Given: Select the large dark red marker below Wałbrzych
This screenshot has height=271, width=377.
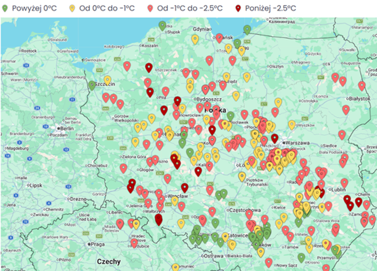Looking at the screenshot, I should click(158, 219).
